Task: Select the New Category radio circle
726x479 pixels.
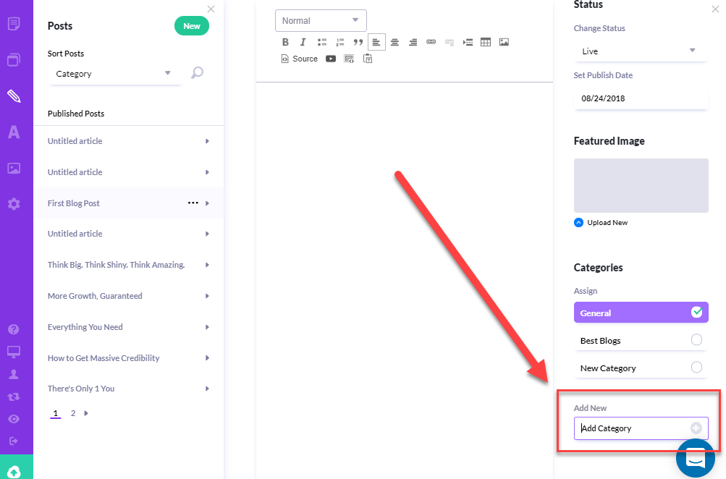Action: 696,368
